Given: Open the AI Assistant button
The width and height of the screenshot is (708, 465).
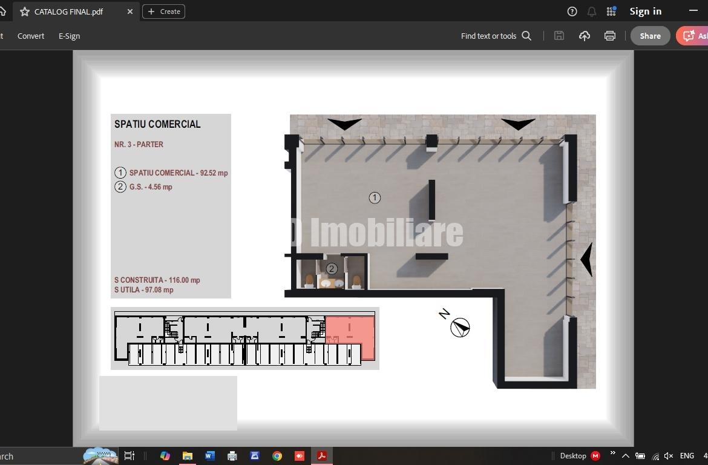Looking at the screenshot, I should tap(693, 36).
